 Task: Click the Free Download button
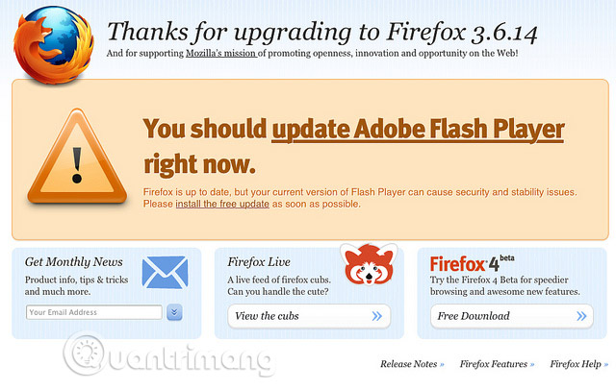pyautogui.click(x=512, y=316)
